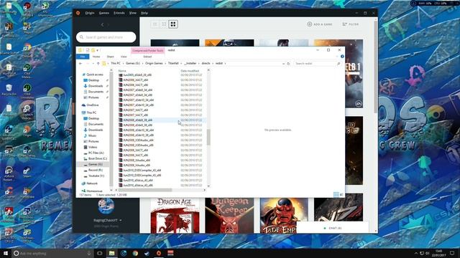Open Network in the navigation pane

[92, 183]
